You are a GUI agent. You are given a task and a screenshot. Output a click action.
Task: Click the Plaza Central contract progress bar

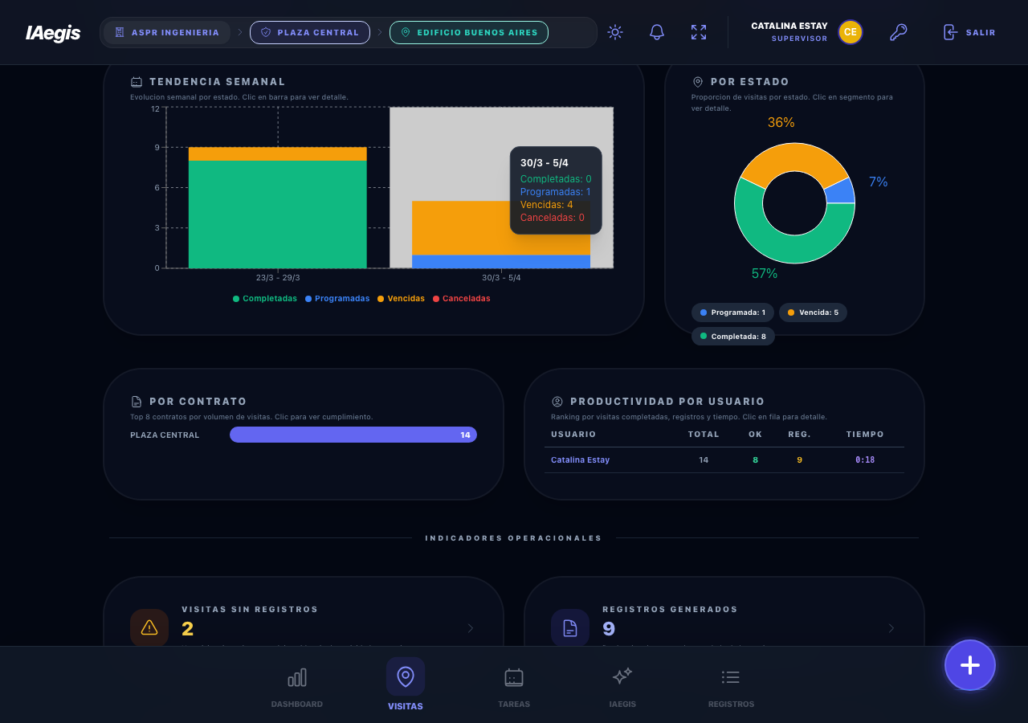tap(353, 434)
